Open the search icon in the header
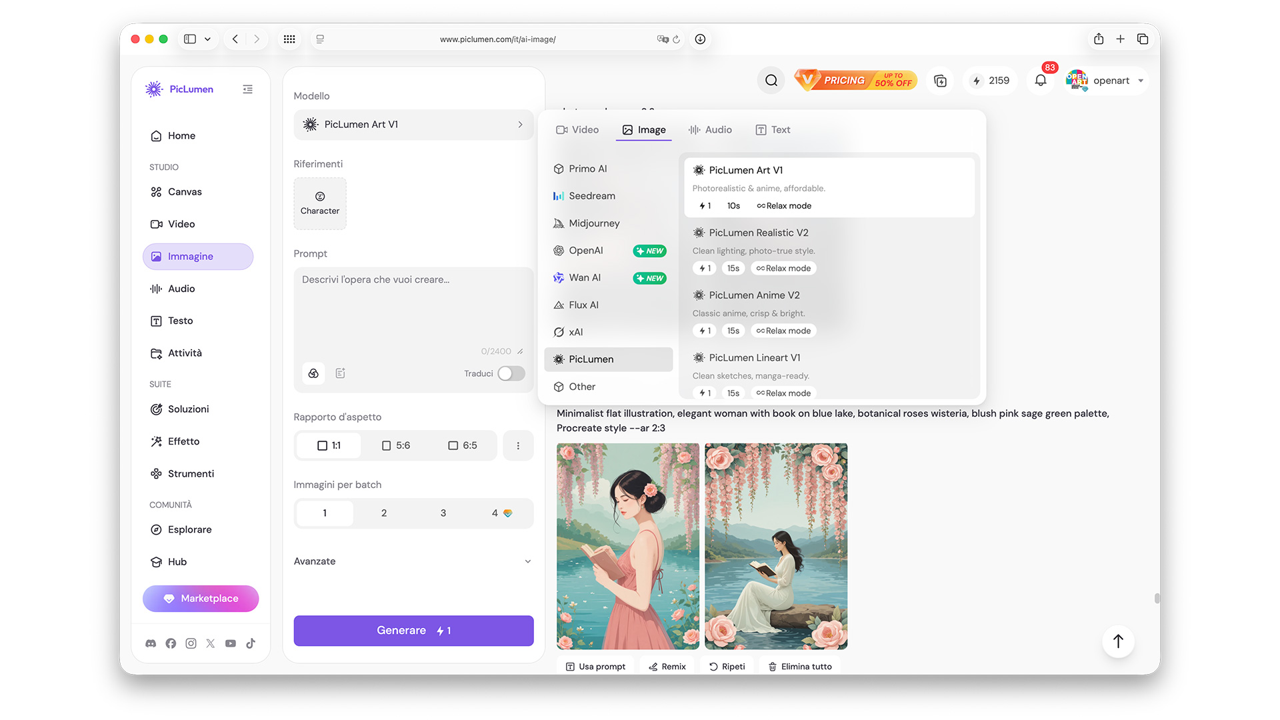Screen dimensions: 1280x720 (771, 81)
